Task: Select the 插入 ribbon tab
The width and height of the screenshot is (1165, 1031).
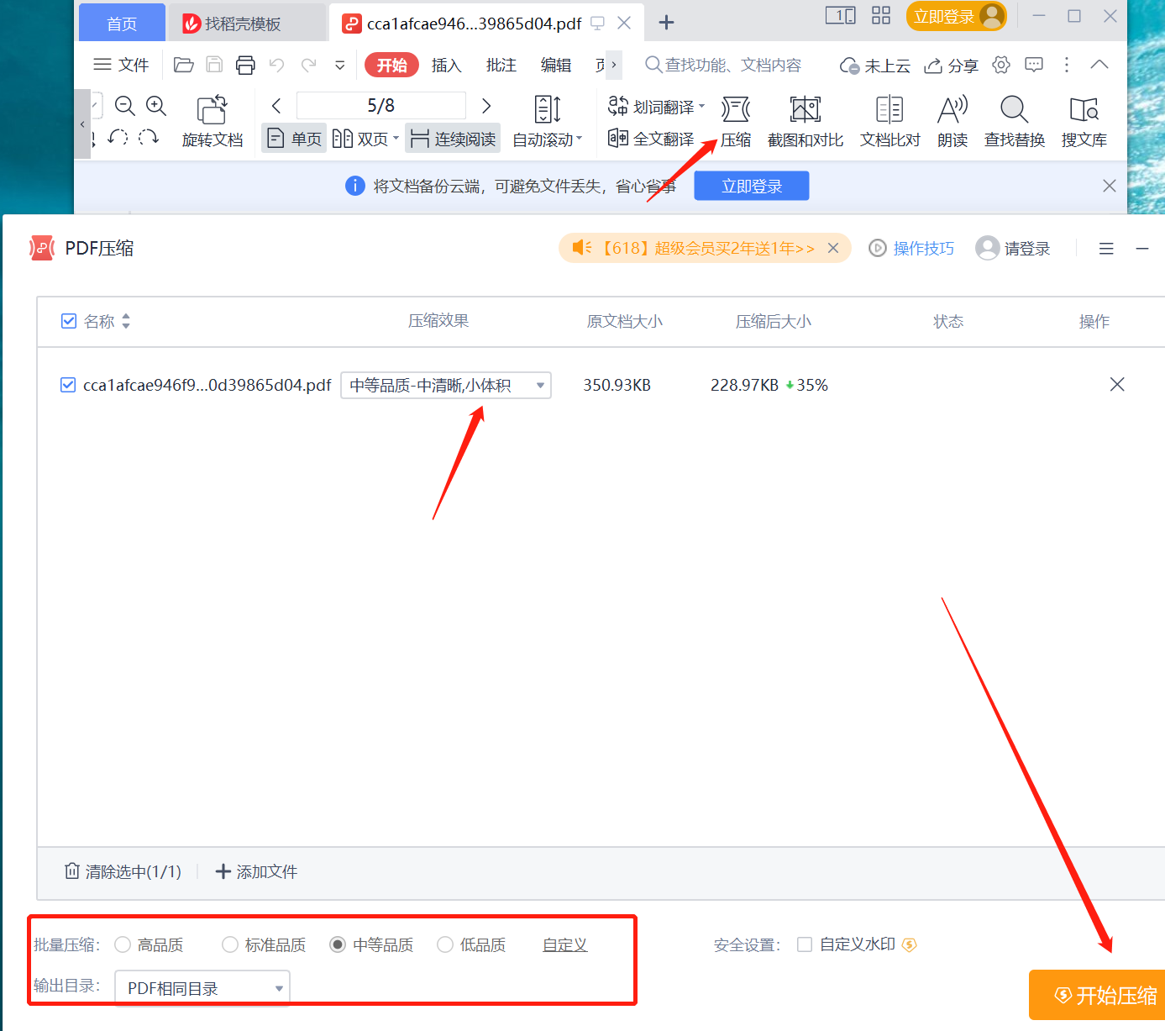Action: pos(446,65)
